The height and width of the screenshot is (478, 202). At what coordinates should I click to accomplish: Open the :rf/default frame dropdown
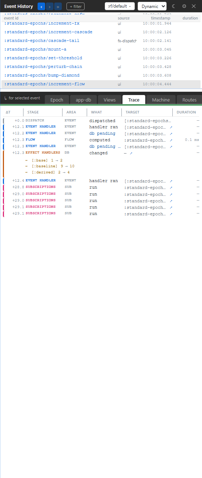[120, 6]
